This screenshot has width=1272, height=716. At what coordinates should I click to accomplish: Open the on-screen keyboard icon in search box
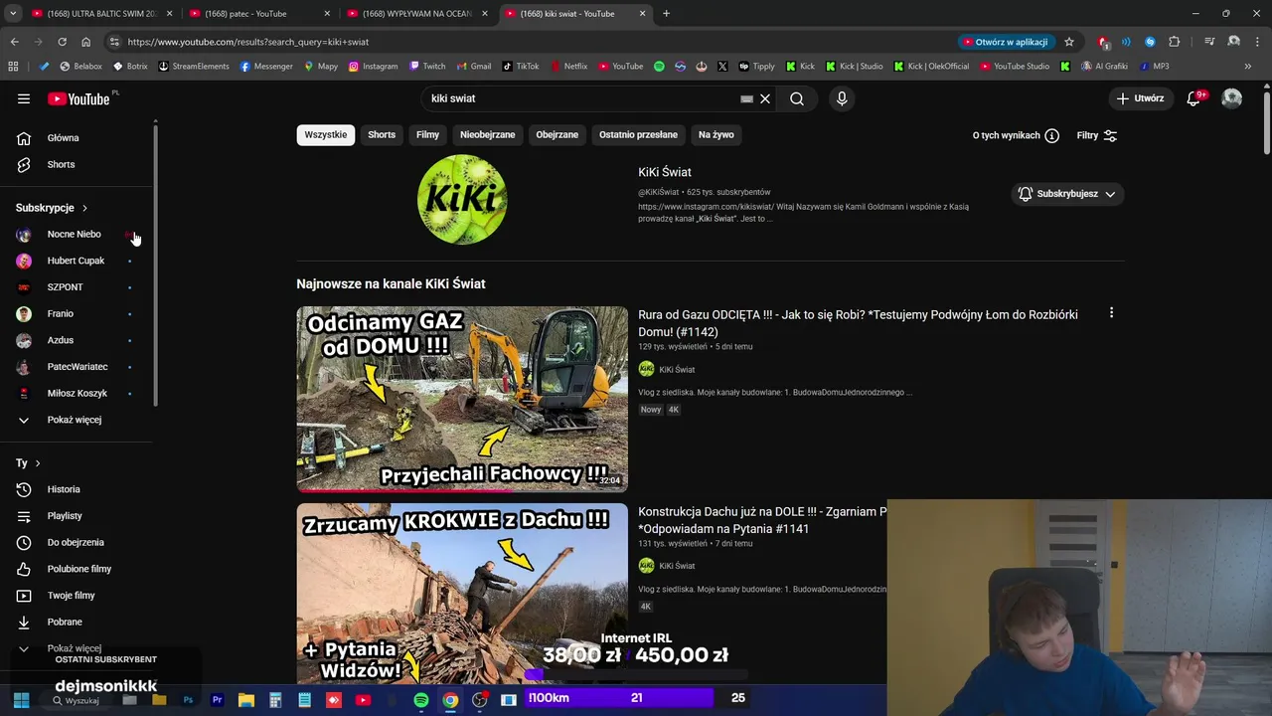click(x=746, y=98)
